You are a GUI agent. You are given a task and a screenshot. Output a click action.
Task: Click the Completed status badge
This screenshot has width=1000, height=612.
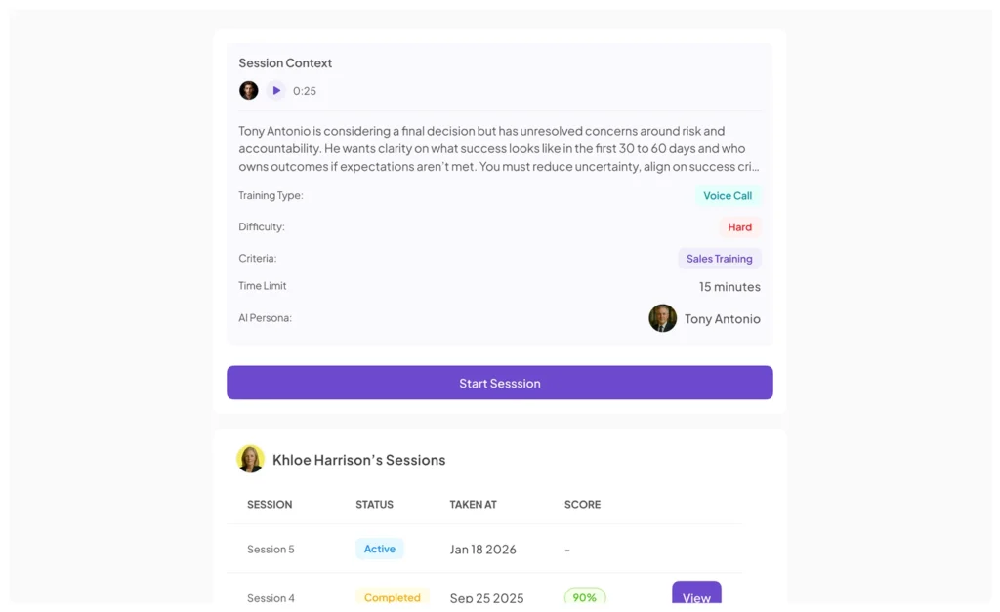392,597
